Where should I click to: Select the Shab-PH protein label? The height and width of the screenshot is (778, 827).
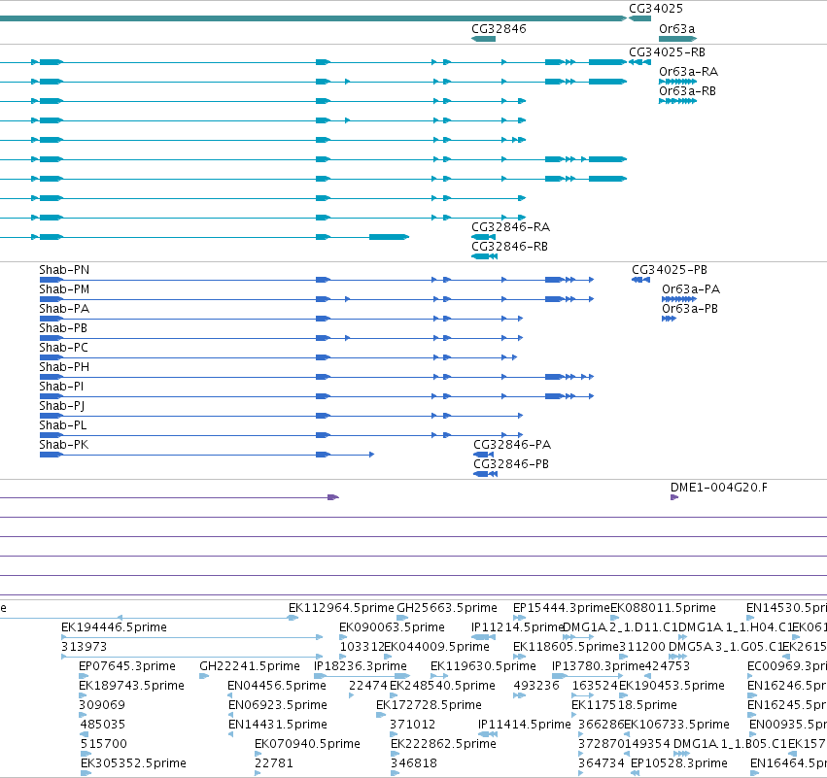[x=64, y=367]
